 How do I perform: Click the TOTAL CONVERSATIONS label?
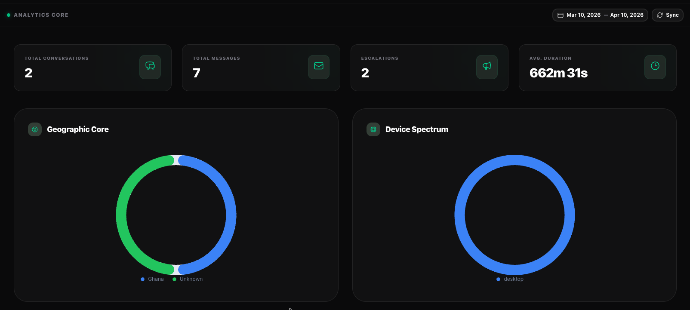[x=56, y=58]
